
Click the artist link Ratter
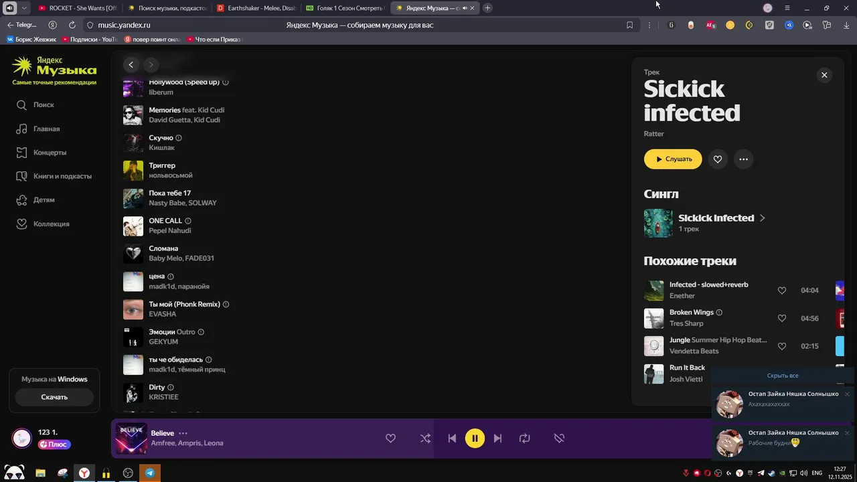pyautogui.click(x=654, y=134)
